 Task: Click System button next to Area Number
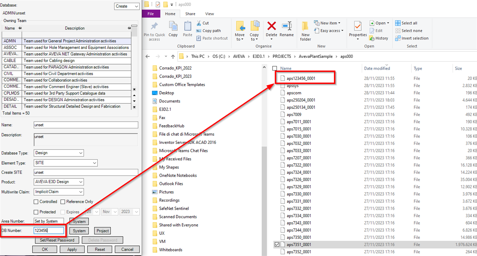coord(79,221)
